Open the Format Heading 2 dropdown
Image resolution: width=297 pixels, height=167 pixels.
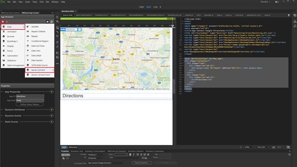(x=96, y=155)
